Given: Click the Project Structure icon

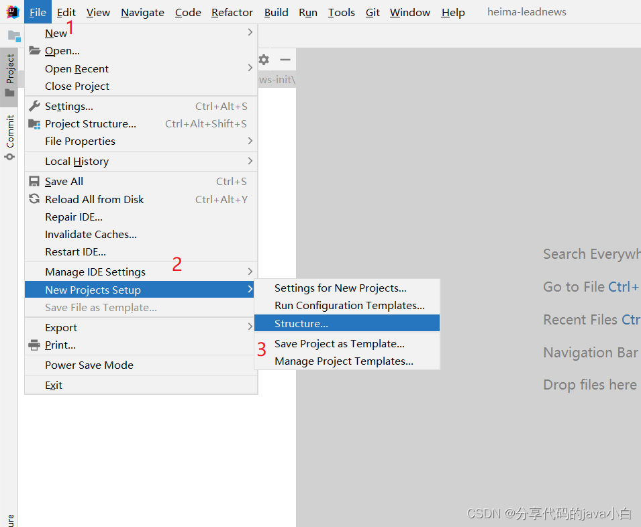Looking at the screenshot, I should [x=35, y=123].
